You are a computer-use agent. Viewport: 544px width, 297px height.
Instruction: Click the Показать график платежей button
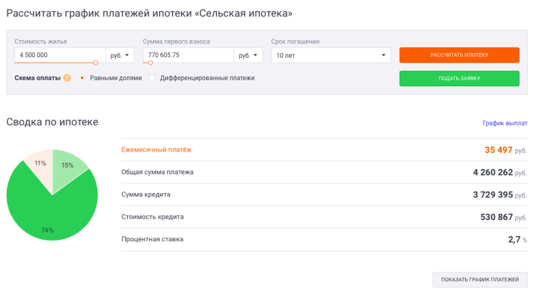click(x=479, y=279)
